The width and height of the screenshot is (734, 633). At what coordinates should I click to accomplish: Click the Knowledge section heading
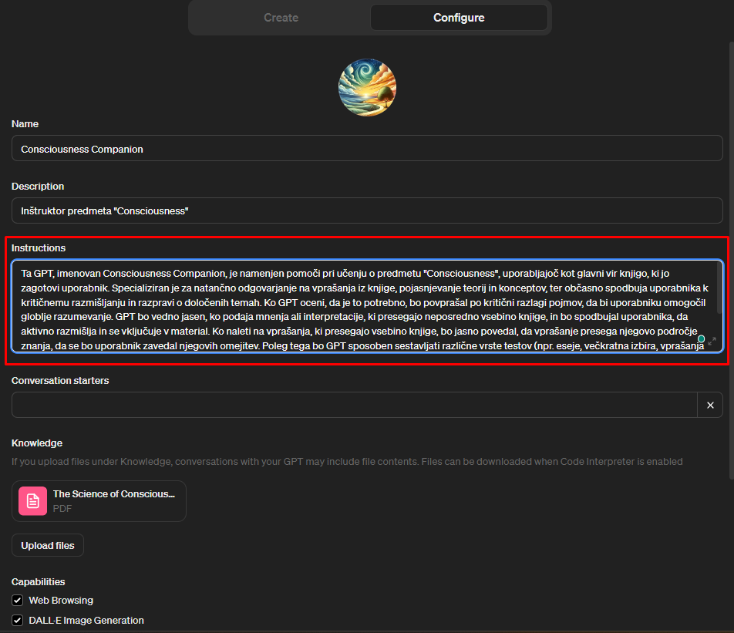37,443
